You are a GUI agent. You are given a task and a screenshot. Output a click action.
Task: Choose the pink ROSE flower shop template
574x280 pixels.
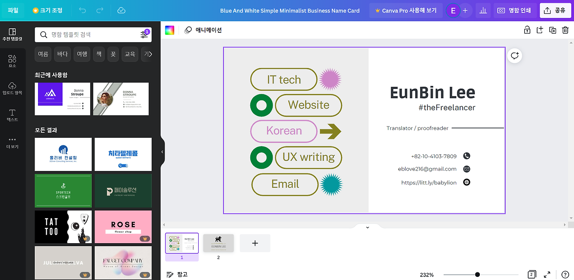(x=123, y=227)
